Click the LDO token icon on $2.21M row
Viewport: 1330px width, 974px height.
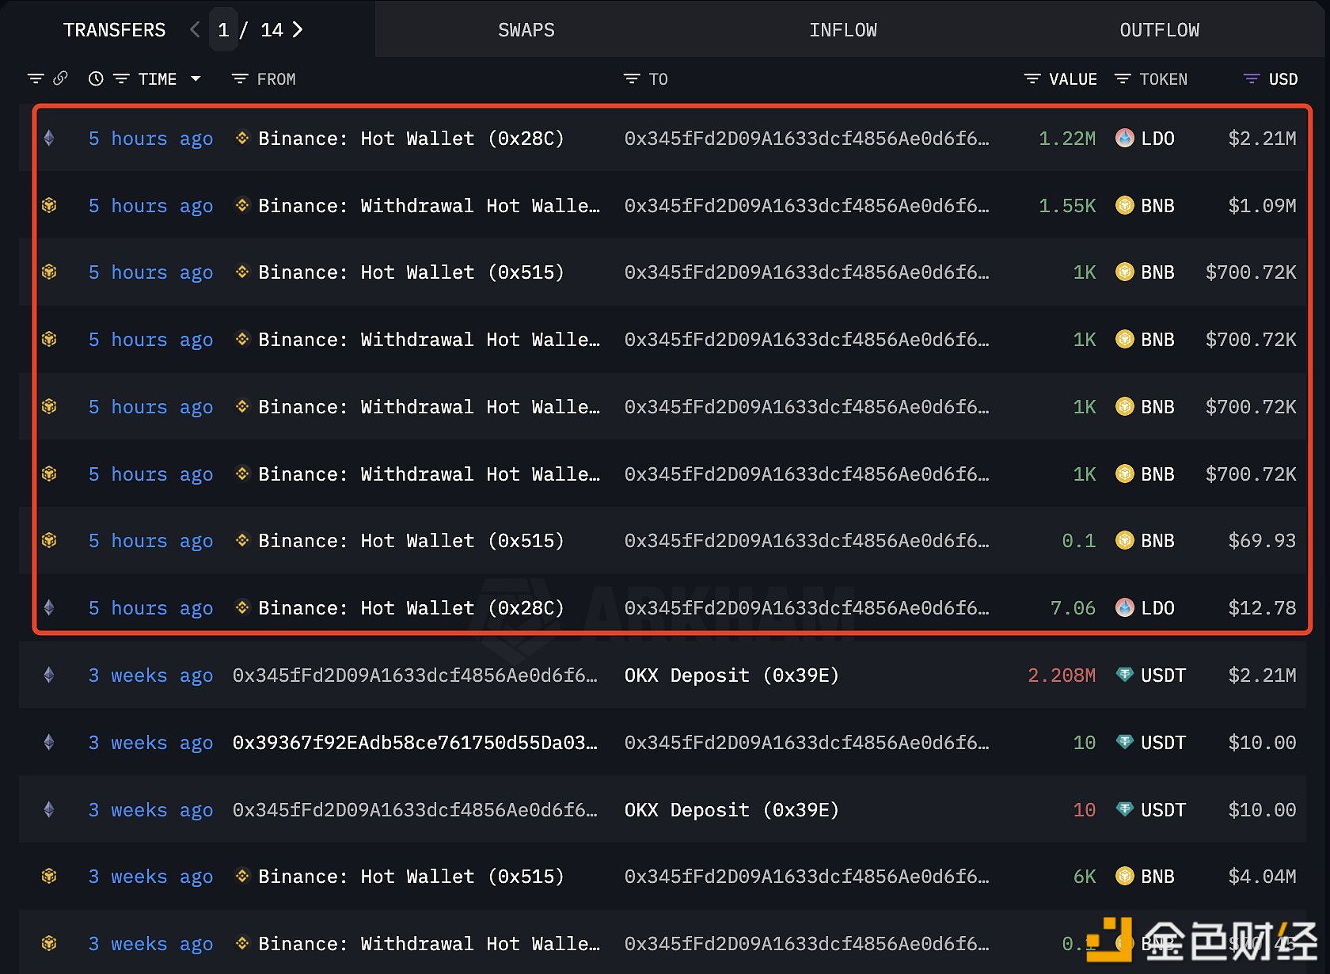coord(1124,139)
